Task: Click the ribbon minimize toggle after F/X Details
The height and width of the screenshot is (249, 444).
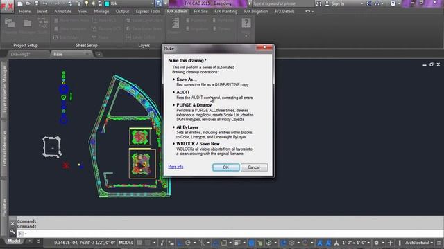Action: pos(307,12)
